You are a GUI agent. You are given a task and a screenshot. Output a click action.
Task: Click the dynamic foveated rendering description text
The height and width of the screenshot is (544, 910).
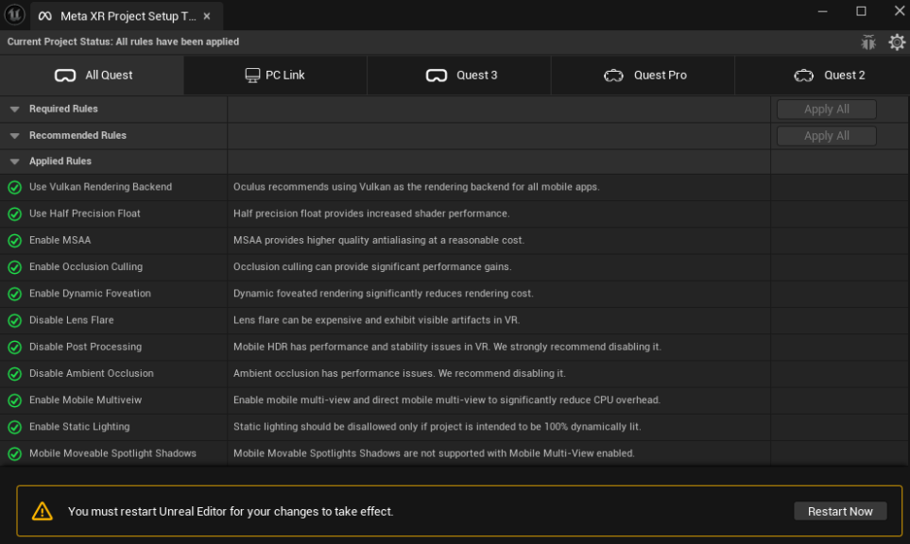[x=383, y=294]
